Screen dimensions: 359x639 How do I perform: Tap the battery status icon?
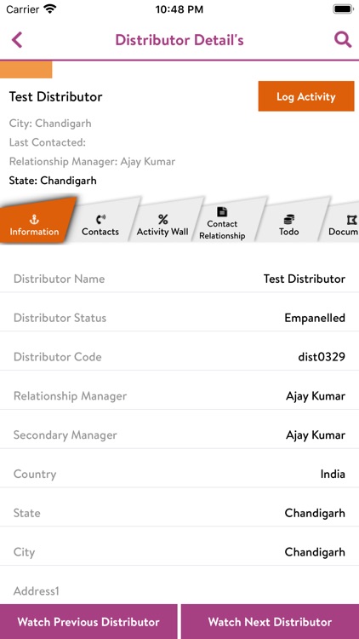coord(343,9)
